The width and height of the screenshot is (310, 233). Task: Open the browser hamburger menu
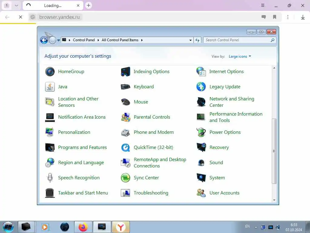coord(262,5)
